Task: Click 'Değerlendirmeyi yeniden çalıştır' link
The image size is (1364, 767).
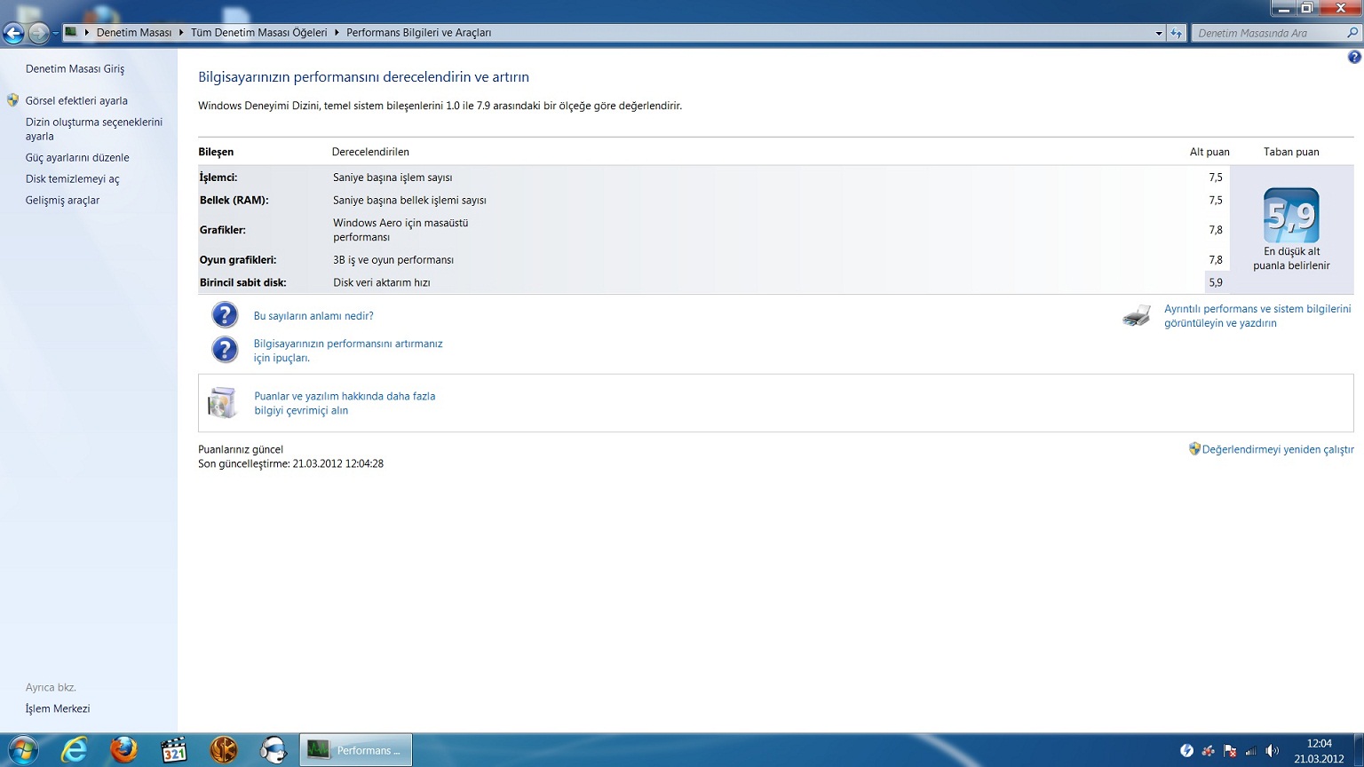Action: pos(1277,449)
